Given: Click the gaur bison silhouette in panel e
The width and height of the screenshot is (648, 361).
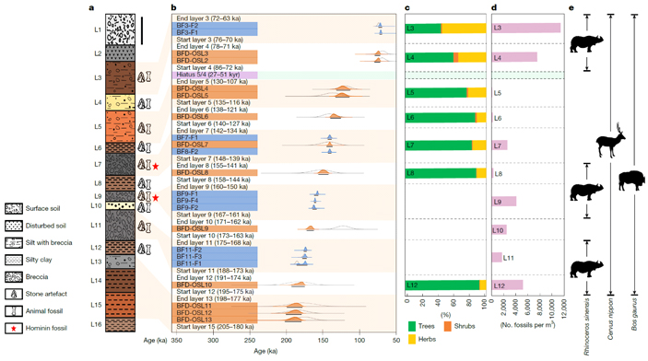Looking at the screenshot, I should (x=631, y=180).
